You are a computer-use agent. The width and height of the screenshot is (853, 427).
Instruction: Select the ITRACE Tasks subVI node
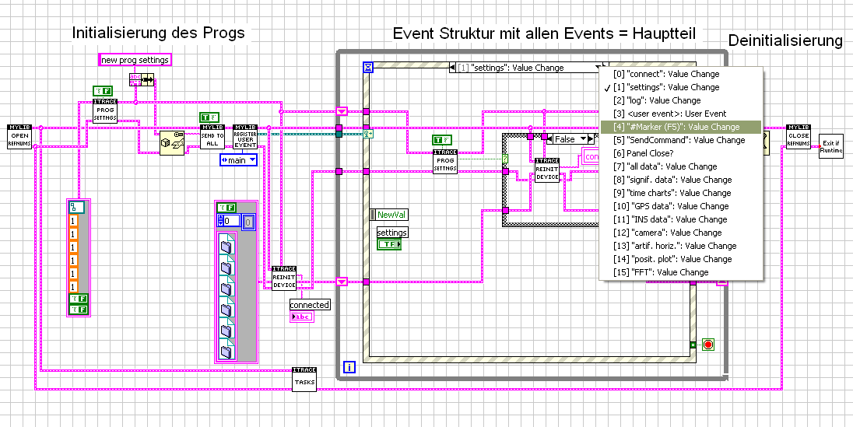[304, 379]
